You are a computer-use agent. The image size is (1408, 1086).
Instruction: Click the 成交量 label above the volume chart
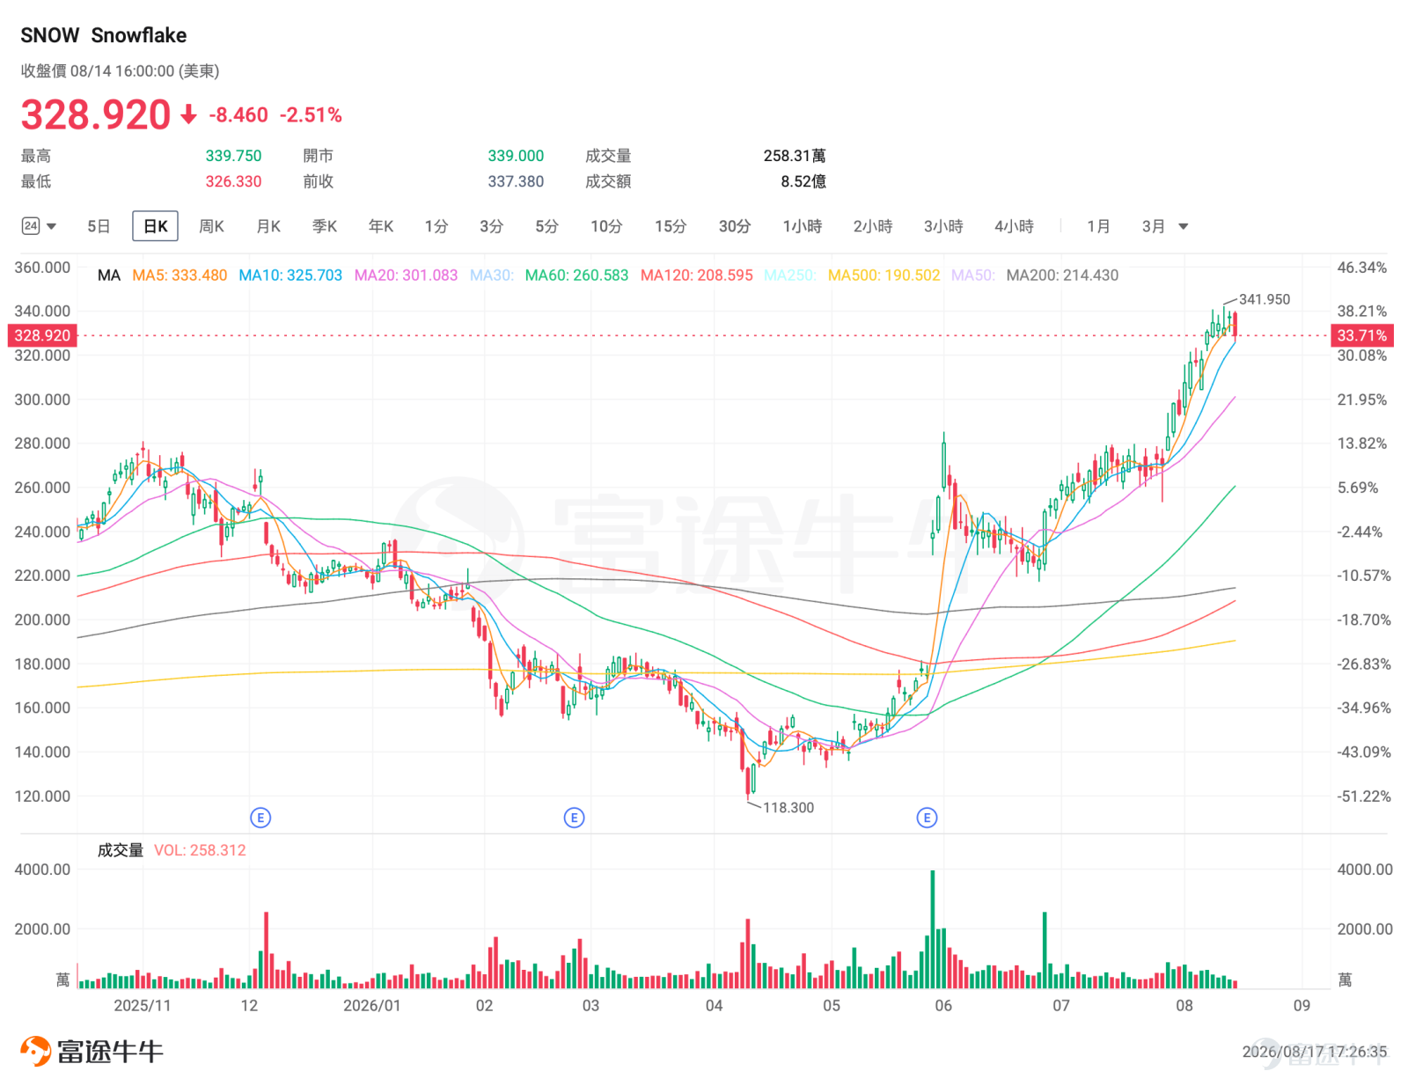pyautogui.click(x=121, y=850)
